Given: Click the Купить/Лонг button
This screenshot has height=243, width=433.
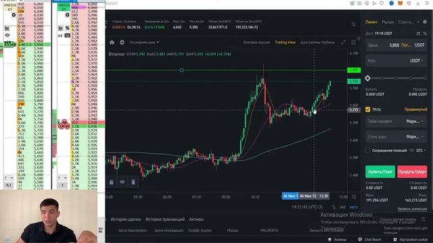Looking at the screenshot, I should 380,171.
